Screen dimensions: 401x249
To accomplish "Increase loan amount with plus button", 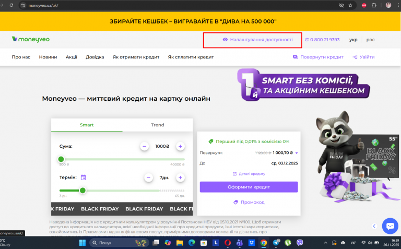I will tap(180, 147).
